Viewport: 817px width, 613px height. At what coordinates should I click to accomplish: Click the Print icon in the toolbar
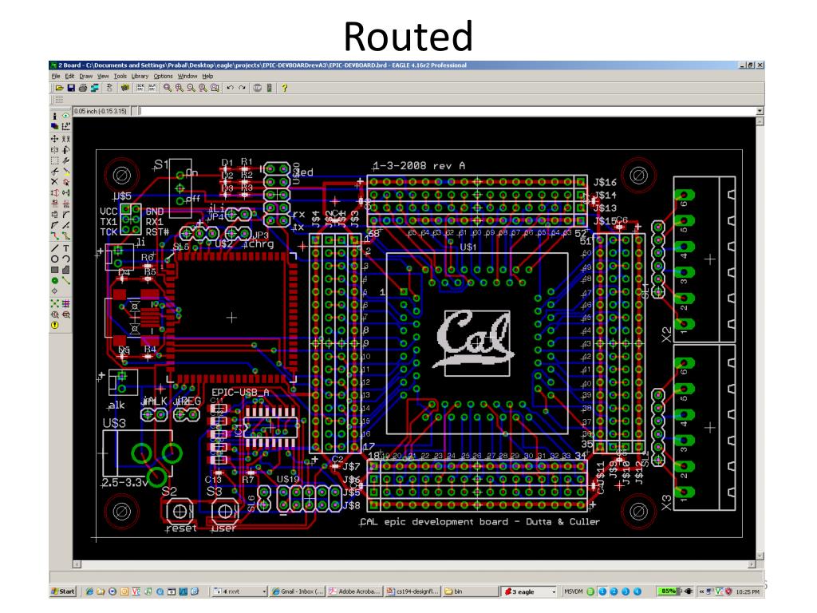[83, 88]
